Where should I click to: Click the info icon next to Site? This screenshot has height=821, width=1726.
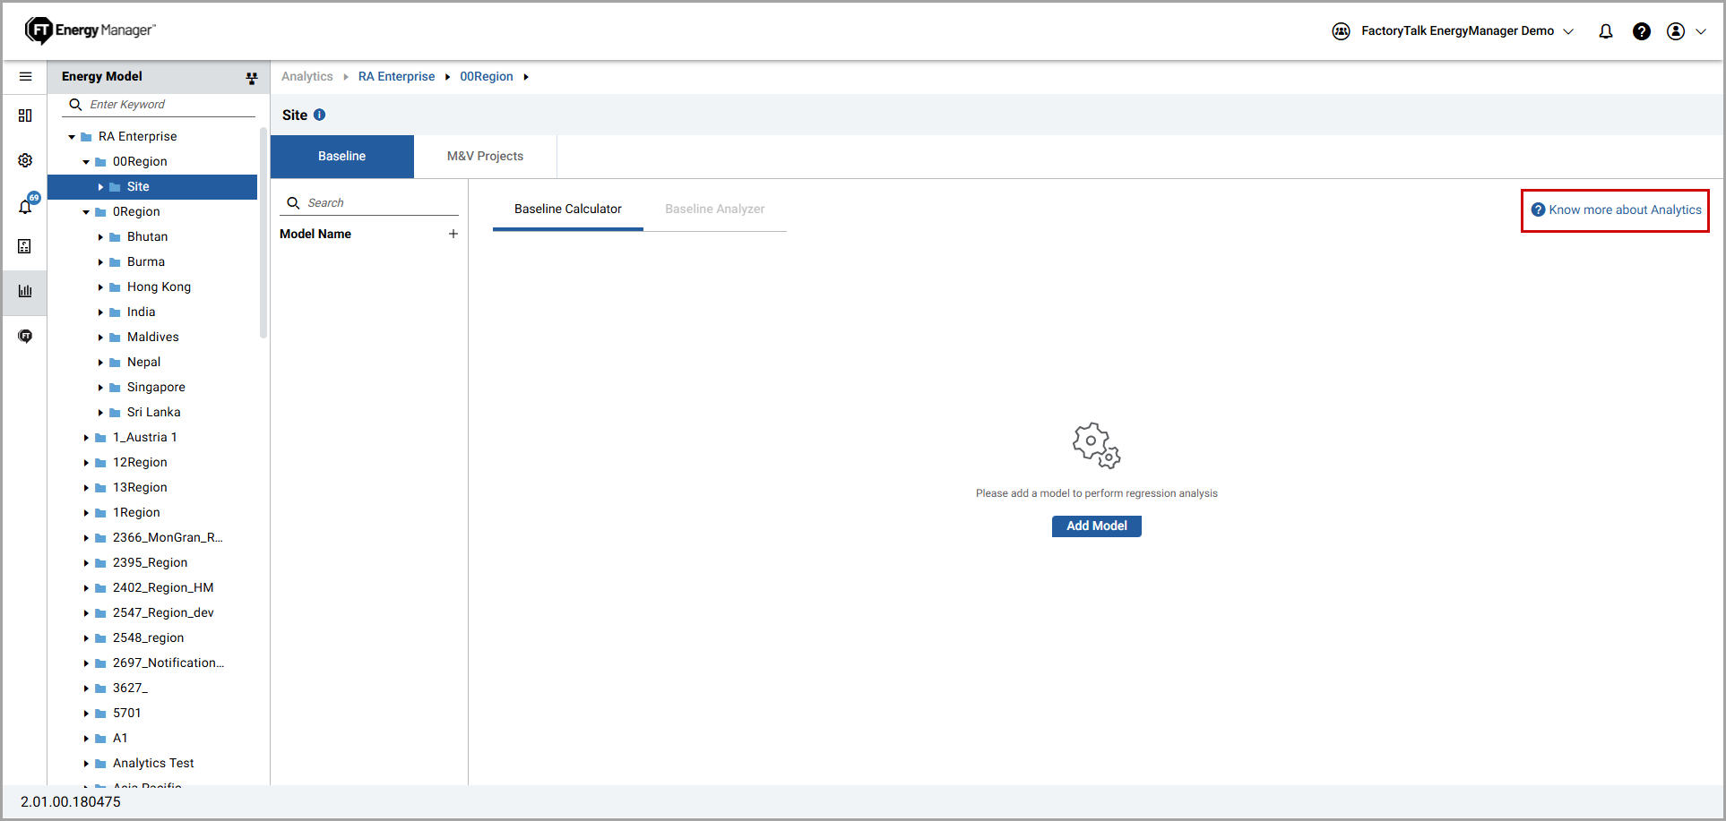coord(320,115)
